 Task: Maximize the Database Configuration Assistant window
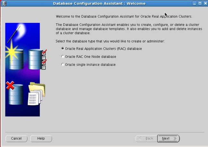click(200, 3)
